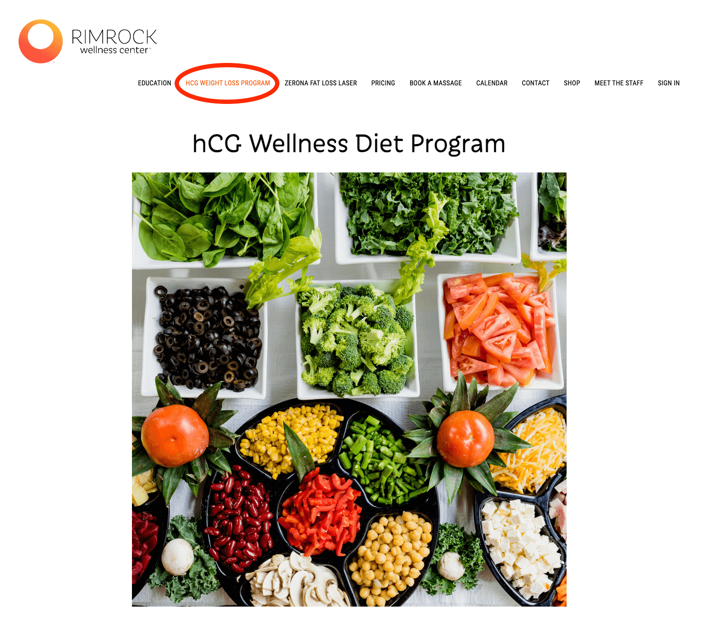Click the hCG Wellness Diet Program heading
The height and width of the screenshot is (626, 702).
(x=349, y=144)
